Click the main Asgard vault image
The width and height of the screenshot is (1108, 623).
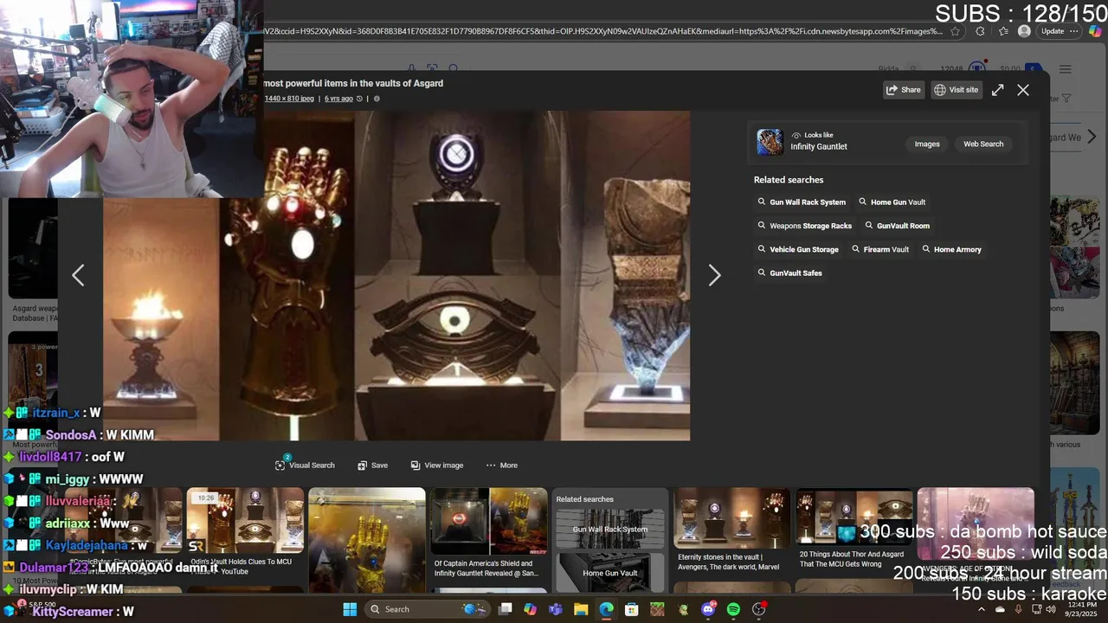[x=396, y=275]
